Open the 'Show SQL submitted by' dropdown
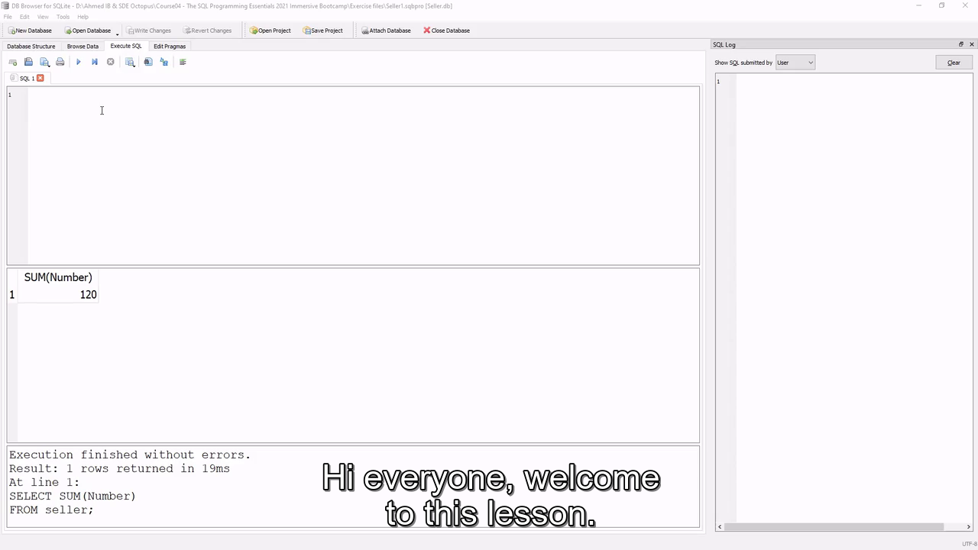Viewport: 978px width, 550px height. 795,63
